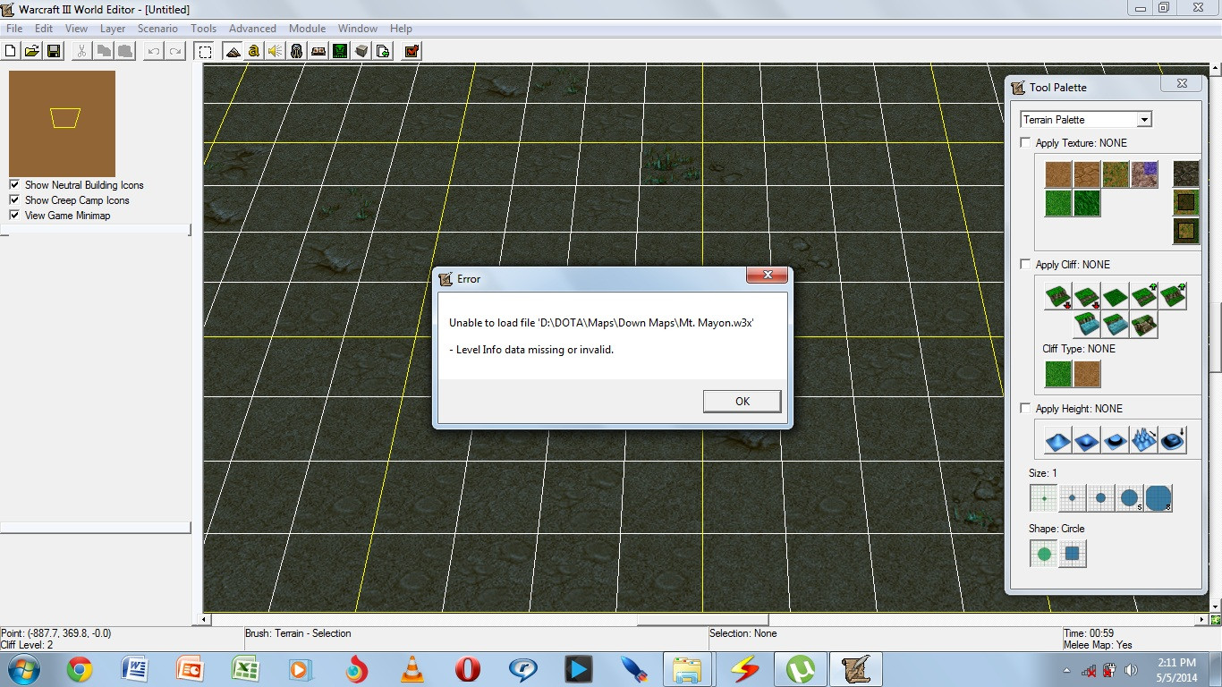Toggle Show Creep Camp Icons checkbox
1222x687 pixels.
[x=14, y=199]
